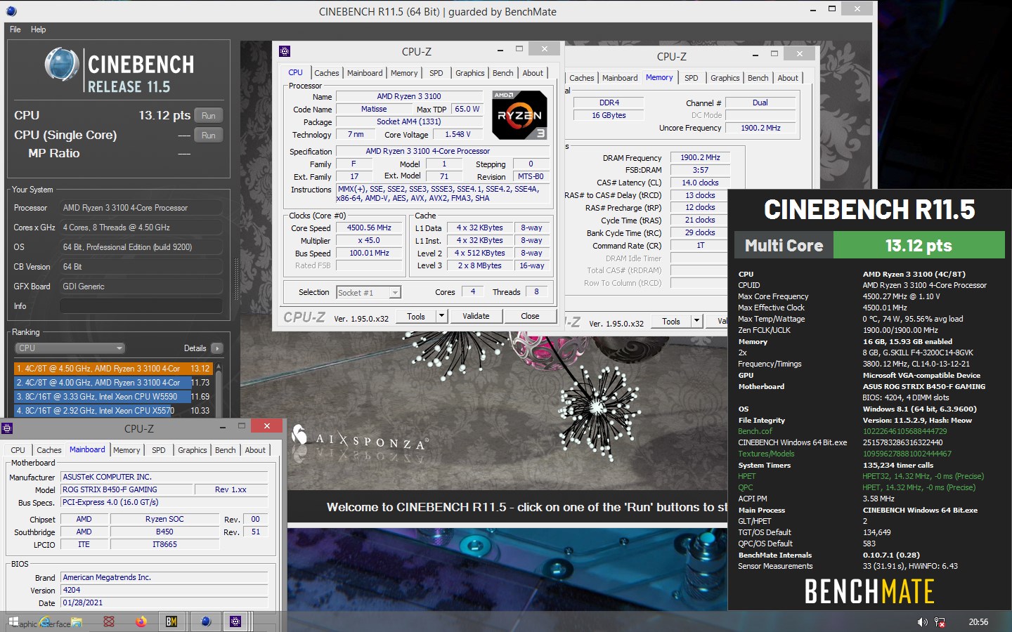
Task: Click the 13.12 pts Multi Core score
Action: click(x=919, y=245)
